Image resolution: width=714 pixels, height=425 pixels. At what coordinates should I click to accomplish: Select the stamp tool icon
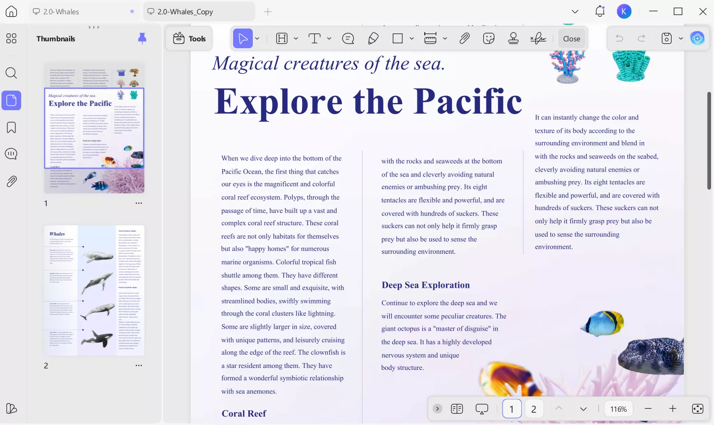pyautogui.click(x=513, y=38)
